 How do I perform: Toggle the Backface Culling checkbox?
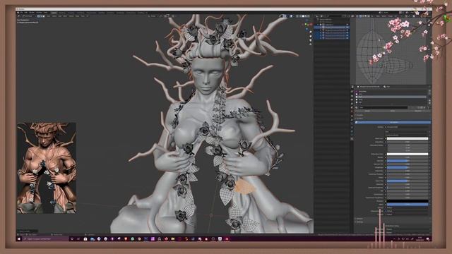pyautogui.click(x=386, y=226)
